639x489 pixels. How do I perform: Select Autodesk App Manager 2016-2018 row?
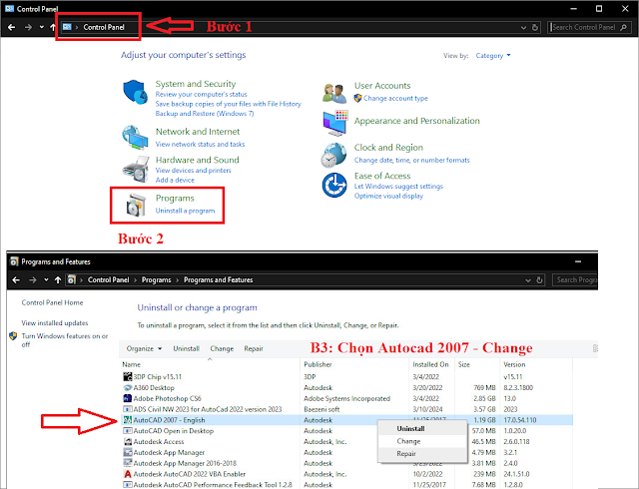[346, 463]
